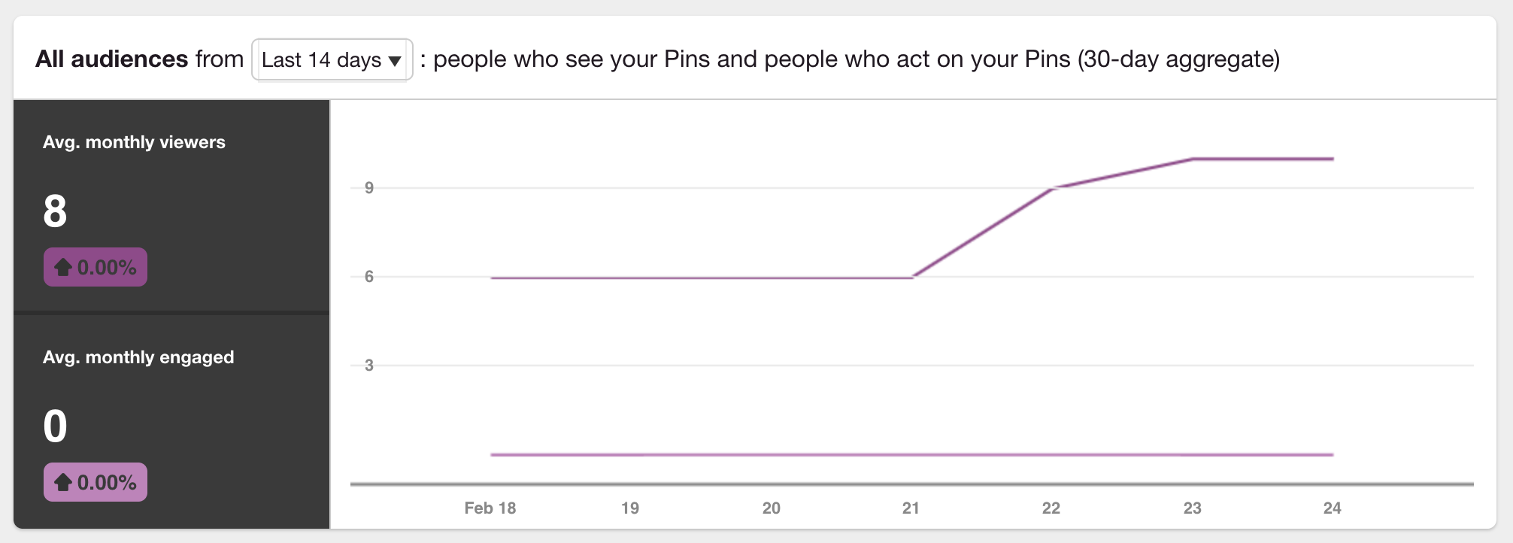Click the dropdown arrow beside Last 14 days
The width and height of the screenshot is (1513, 543).
click(395, 61)
